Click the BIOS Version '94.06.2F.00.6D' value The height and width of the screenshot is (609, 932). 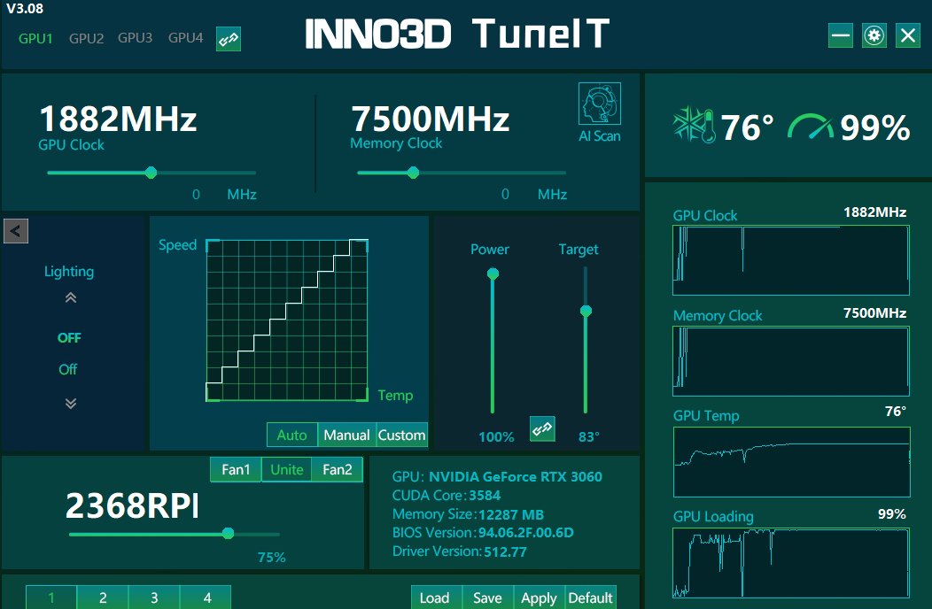[526, 532]
